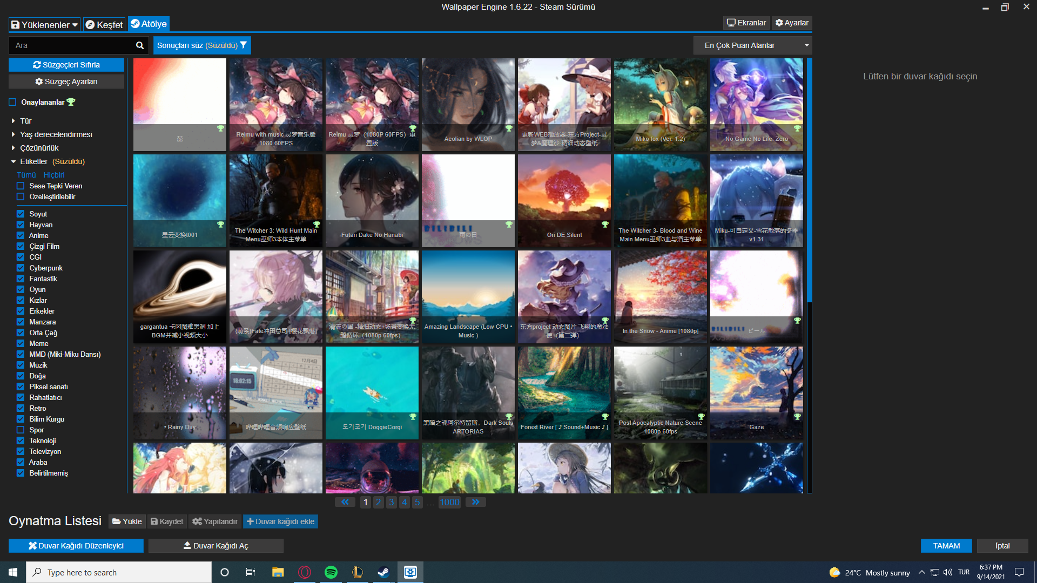Enable Özelleştirilebilir checkbox
Screen dimensions: 1037x583
[x=21, y=196]
